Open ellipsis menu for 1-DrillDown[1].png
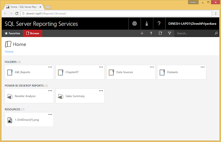 pyautogui.click(x=50, y=114)
